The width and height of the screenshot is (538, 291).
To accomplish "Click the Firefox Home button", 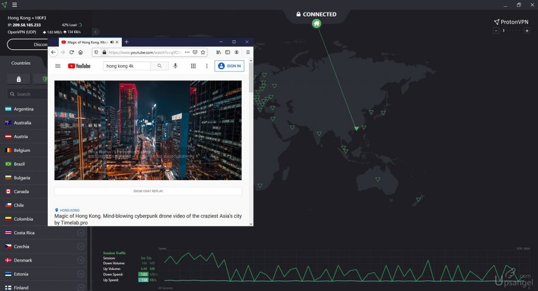I will [80, 52].
